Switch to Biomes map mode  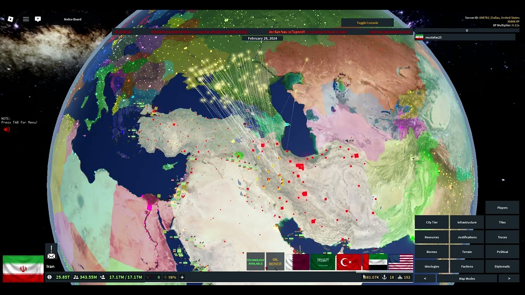click(432, 252)
